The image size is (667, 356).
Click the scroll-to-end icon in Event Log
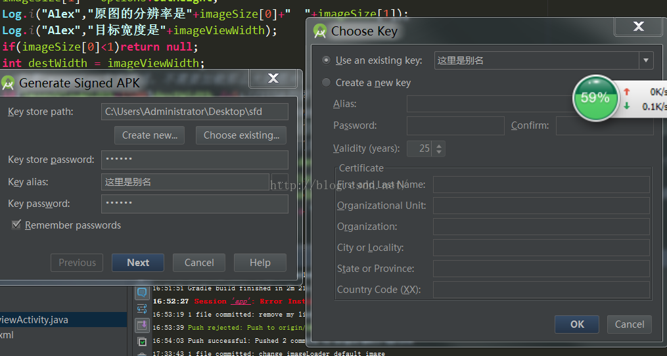(x=142, y=325)
